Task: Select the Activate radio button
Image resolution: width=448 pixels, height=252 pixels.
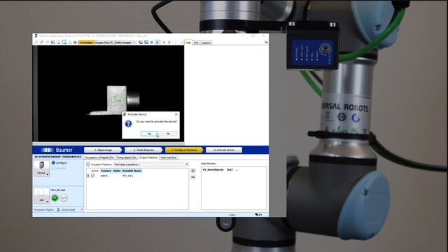Action: (x=53, y=168)
